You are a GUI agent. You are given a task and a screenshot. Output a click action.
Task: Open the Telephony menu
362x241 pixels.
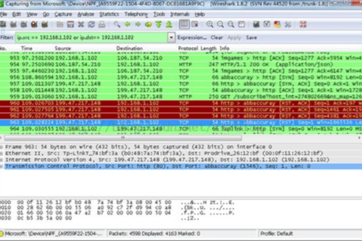click(136, 14)
